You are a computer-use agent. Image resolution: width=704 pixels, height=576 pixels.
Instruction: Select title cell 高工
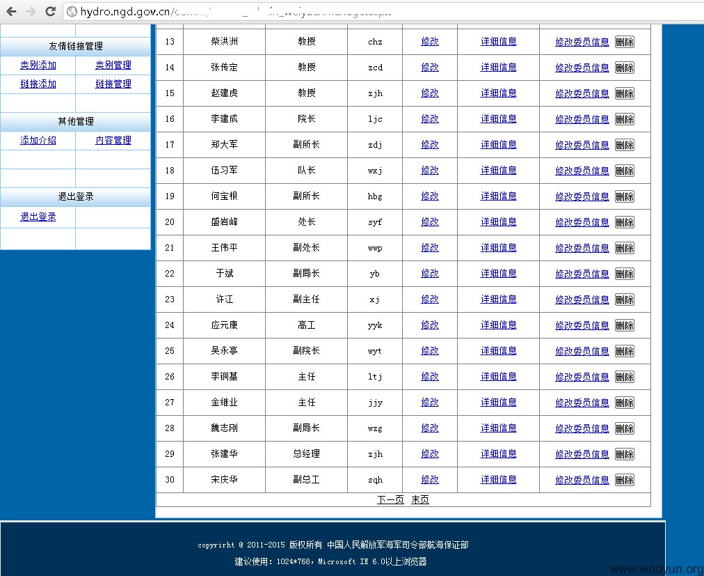point(306,325)
